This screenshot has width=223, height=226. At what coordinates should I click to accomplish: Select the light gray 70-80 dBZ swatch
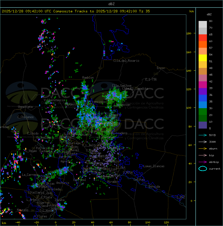pyautogui.click(x=203, y=24)
